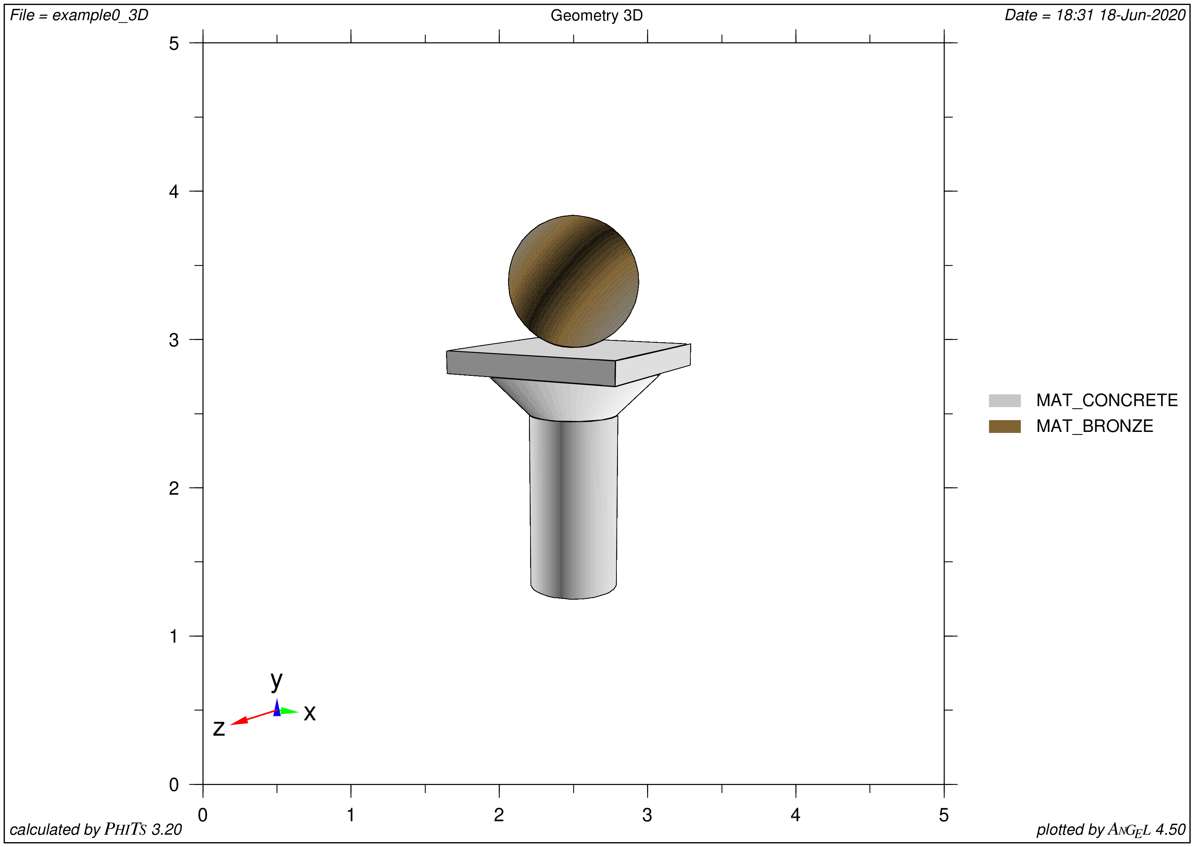Click the horizontal axis tick label 2
Screen dimensions: 1194x847
(499, 814)
